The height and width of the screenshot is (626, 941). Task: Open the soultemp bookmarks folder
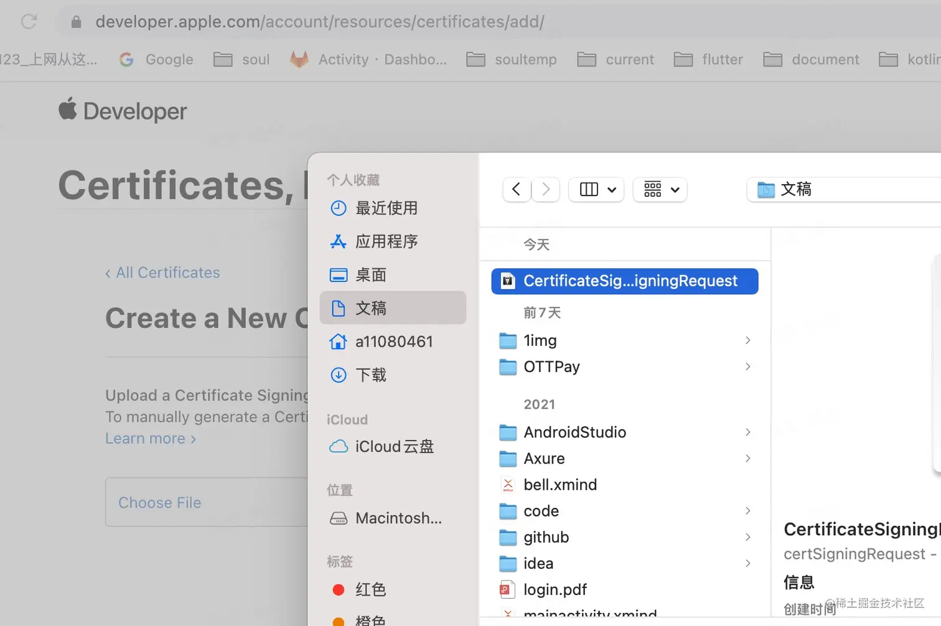pyautogui.click(x=512, y=60)
